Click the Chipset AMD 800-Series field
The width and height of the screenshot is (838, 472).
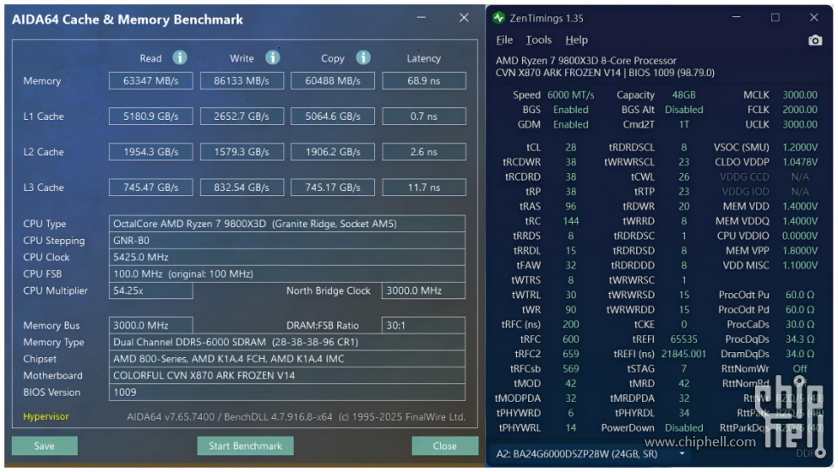287,359
